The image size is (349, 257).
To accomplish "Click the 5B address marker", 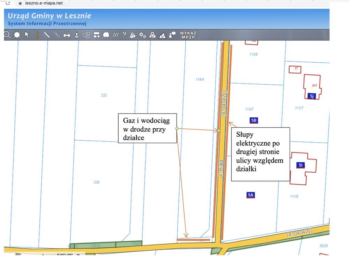I will tap(254, 120).
